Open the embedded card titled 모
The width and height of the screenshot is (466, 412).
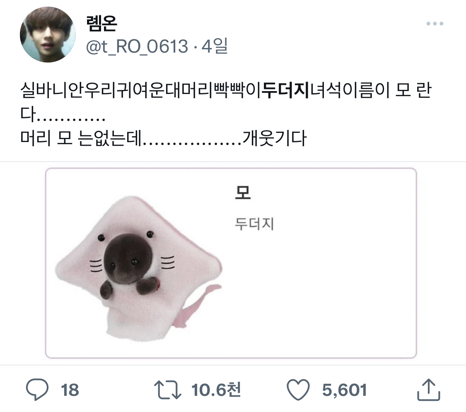point(231,263)
